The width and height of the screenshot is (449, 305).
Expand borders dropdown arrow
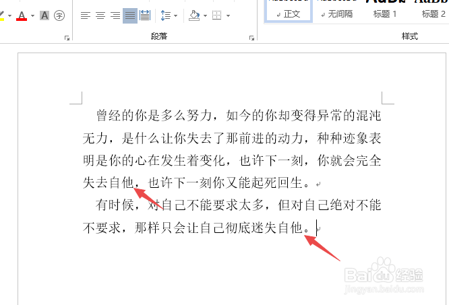pos(228,15)
